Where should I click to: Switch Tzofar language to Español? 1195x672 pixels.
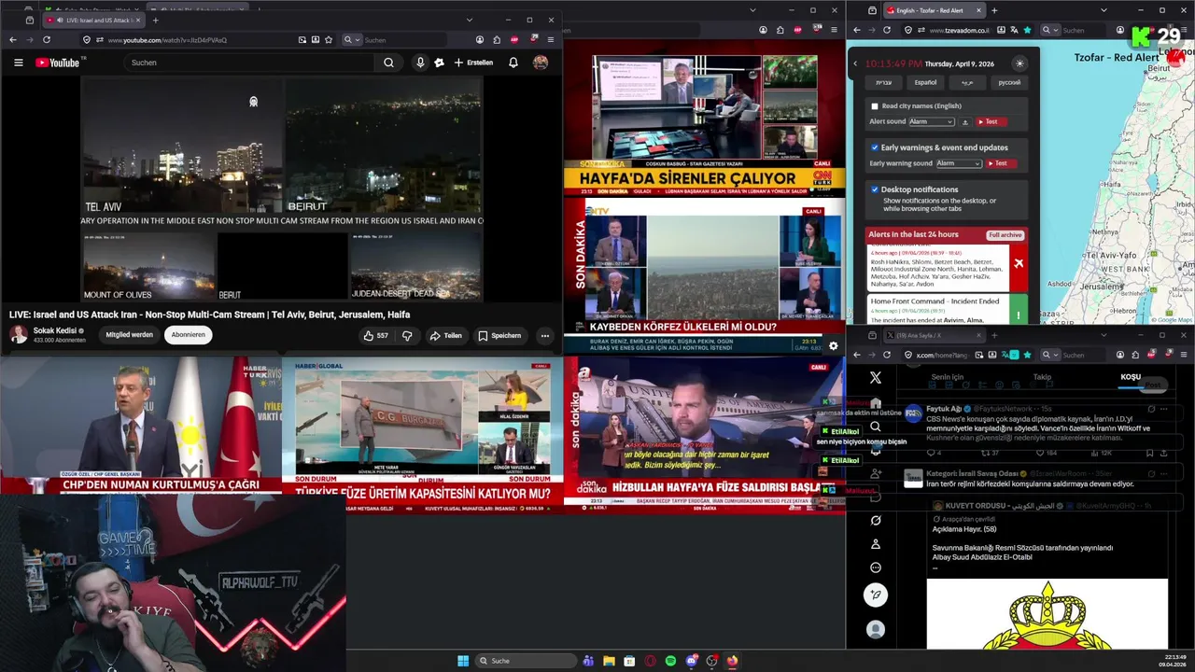(925, 82)
